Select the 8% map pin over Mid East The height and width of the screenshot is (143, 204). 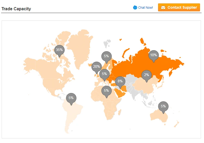pos(120,82)
